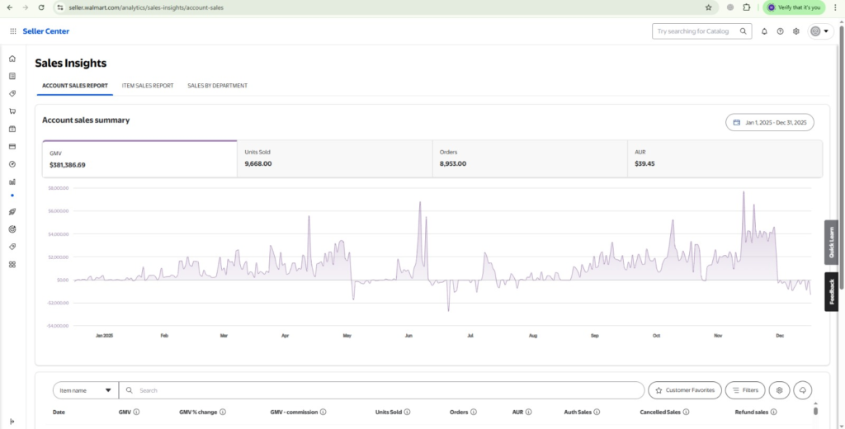Click the rocket Growth icon in sidebar

12,212
